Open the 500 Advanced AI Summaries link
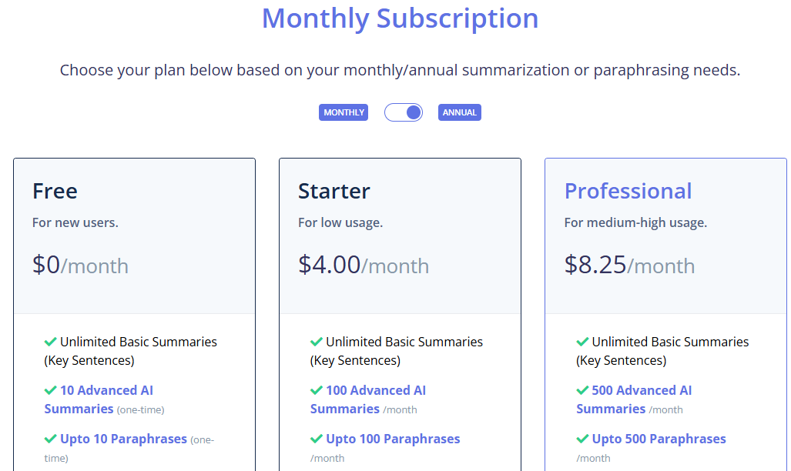 pos(634,399)
